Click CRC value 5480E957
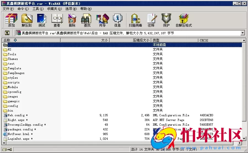 pos(206,125)
